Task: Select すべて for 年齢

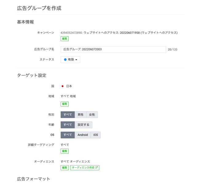Action: click(68, 125)
